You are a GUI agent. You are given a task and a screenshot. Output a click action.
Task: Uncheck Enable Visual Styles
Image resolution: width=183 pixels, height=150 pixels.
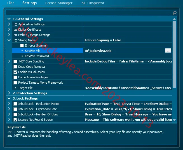(x=15, y=72)
